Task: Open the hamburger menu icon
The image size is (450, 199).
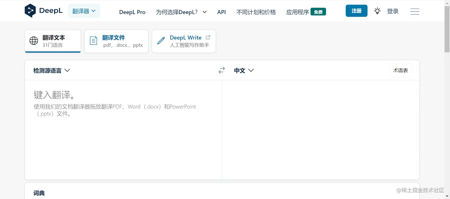Action: click(415, 11)
